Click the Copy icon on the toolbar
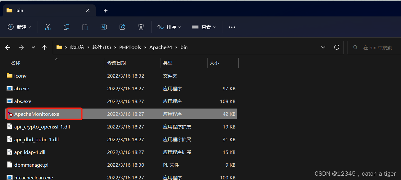401x180 pixels. tap(66, 27)
